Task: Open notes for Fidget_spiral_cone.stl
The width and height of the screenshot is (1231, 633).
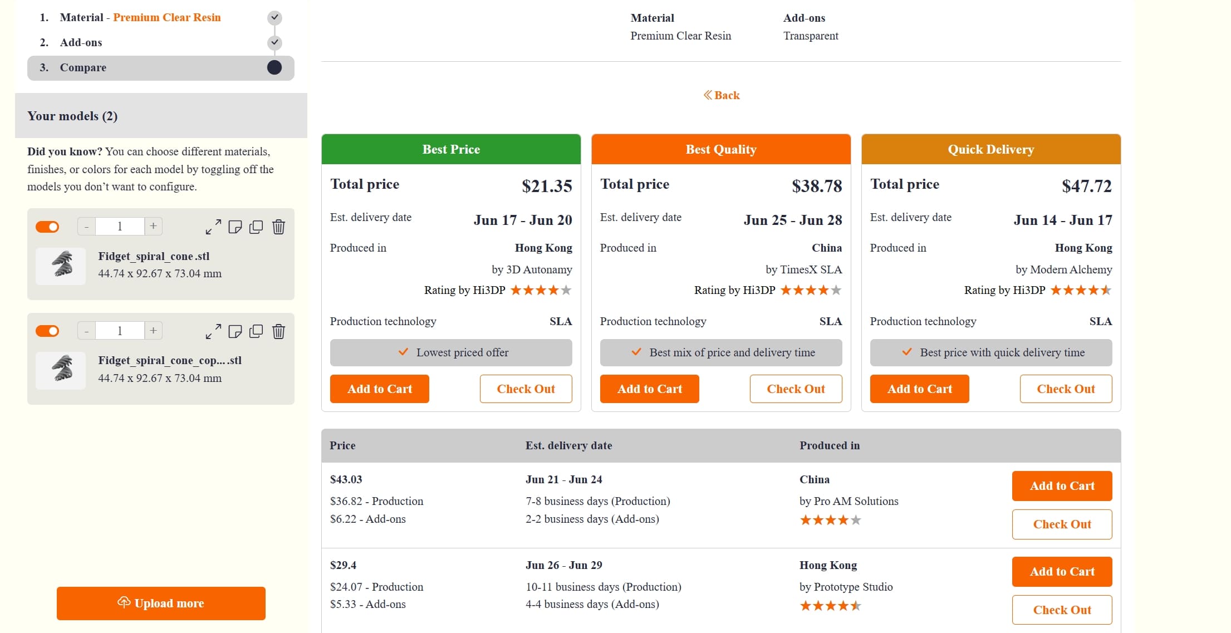Action: (x=236, y=227)
